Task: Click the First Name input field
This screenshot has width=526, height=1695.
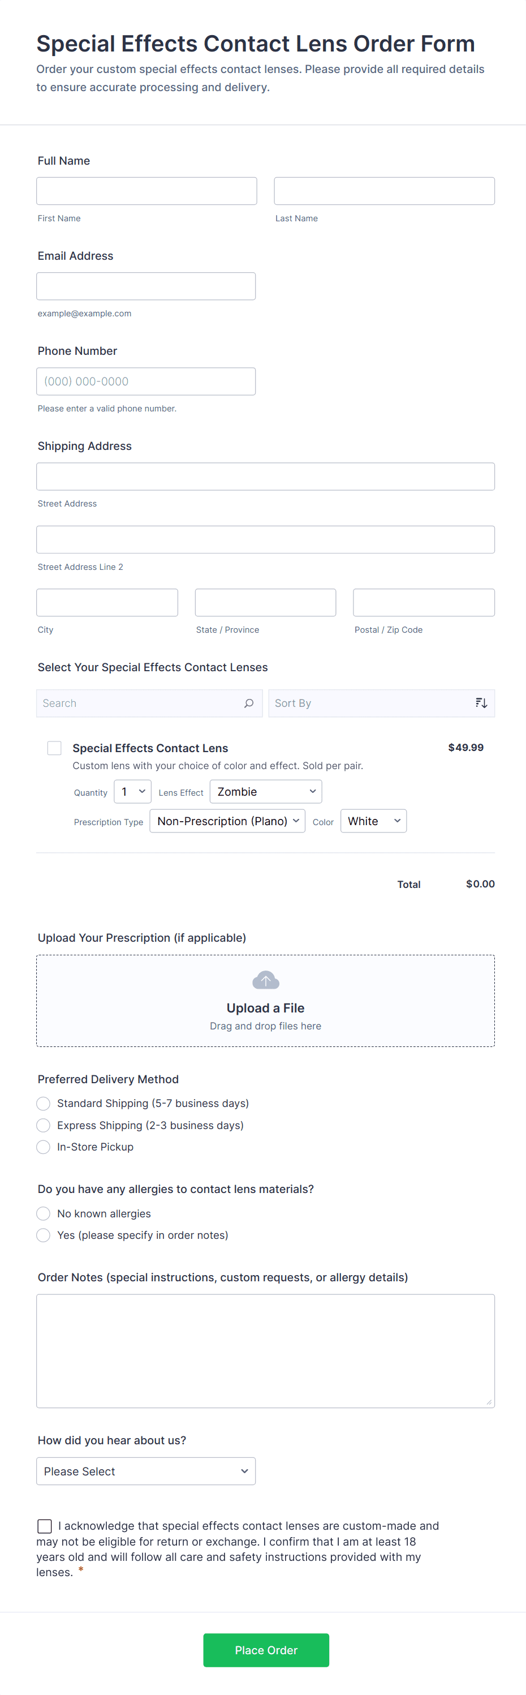Action: coord(146,191)
